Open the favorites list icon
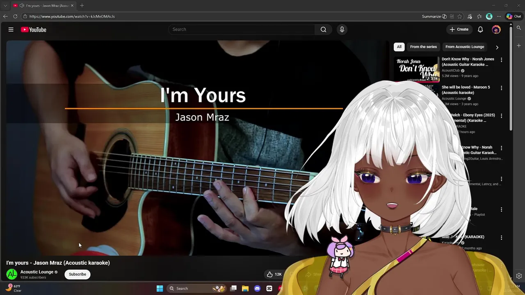Screen dimensions: 525x295 tap(479, 16)
